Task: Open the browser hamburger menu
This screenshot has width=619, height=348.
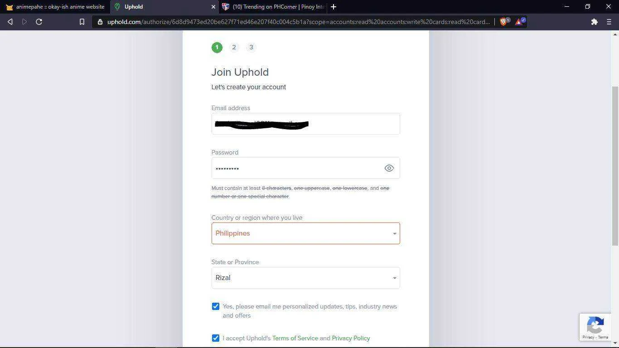Action: pos(609,22)
